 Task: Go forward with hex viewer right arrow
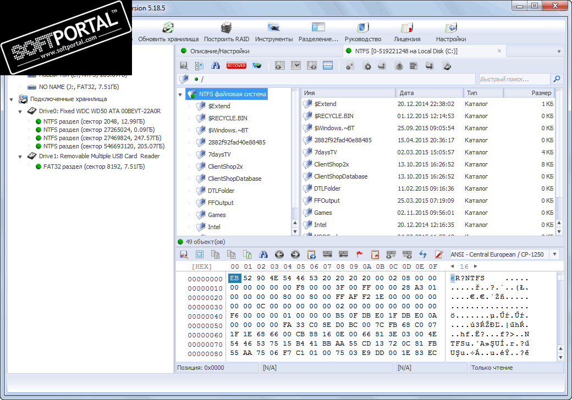point(295,254)
